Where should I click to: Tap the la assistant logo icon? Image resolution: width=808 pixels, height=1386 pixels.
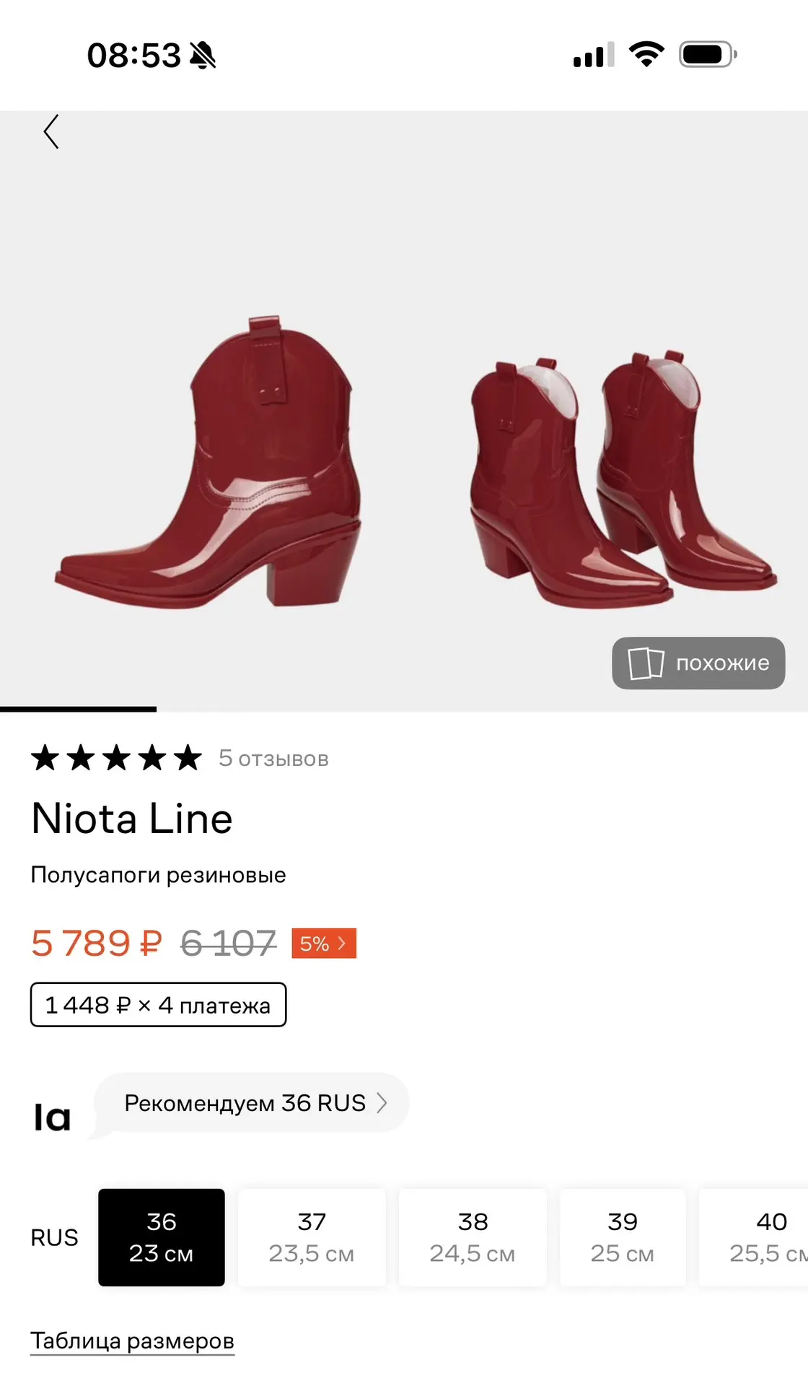point(53,1117)
